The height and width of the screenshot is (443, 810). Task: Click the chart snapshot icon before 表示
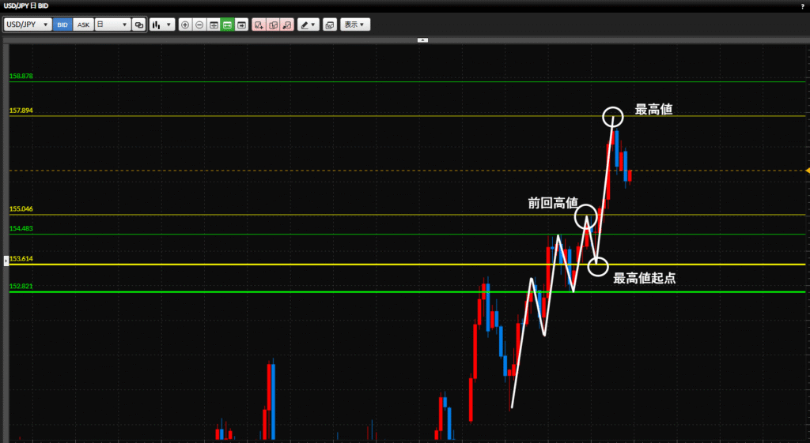[330, 24]
